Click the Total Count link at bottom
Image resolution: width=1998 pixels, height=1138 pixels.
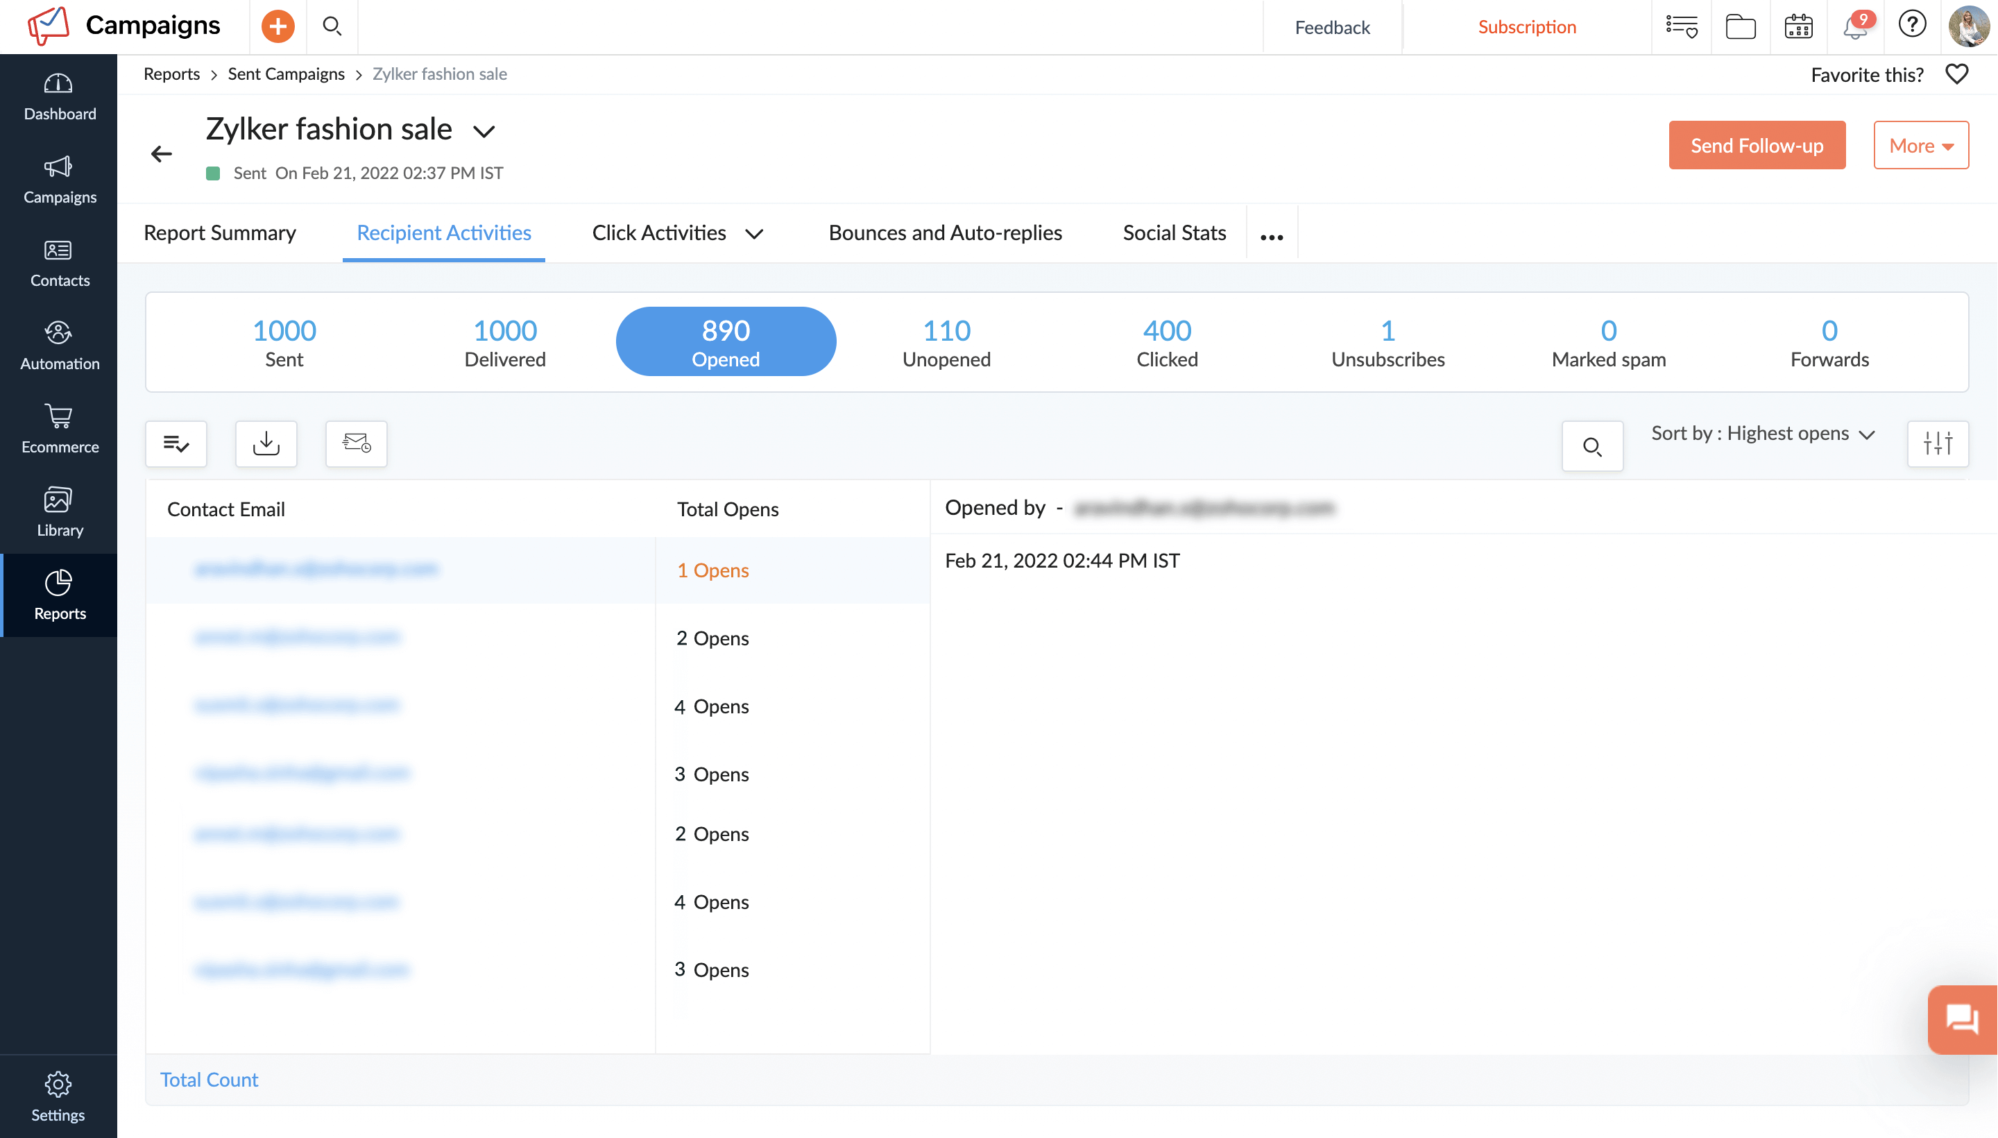pyautogui.click(x=209, y=1079)
